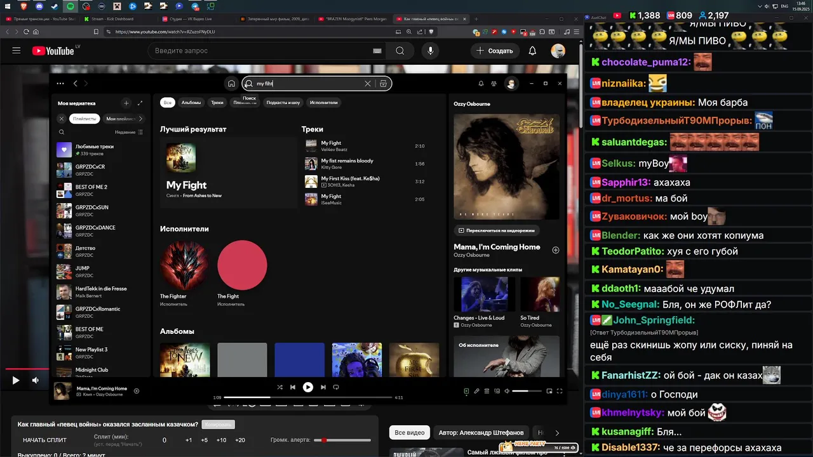Viewport: 813px width, 457px height.
Task: Select the Исполнители filter tab
Action: (324, 102)
